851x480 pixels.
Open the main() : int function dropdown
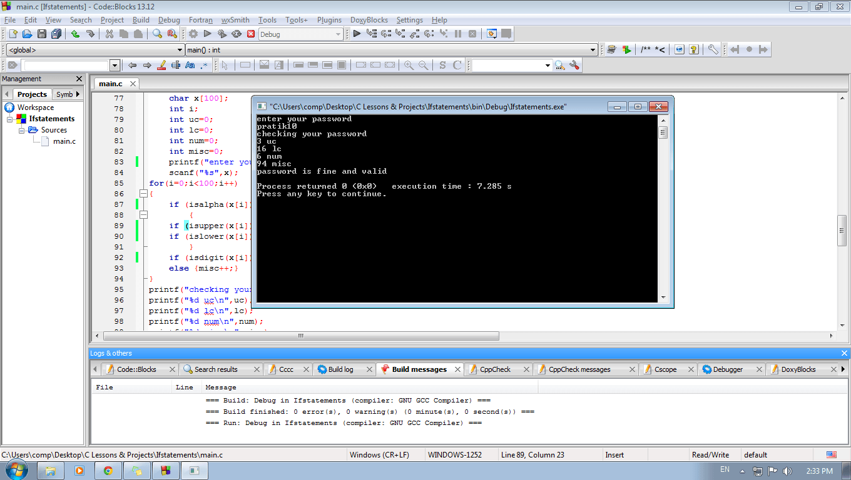[594, 50]
